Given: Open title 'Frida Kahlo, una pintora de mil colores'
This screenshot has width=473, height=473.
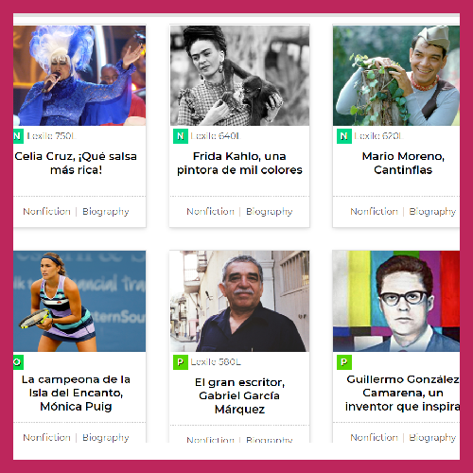Looking at the screenshot, I should pos(239,163).
